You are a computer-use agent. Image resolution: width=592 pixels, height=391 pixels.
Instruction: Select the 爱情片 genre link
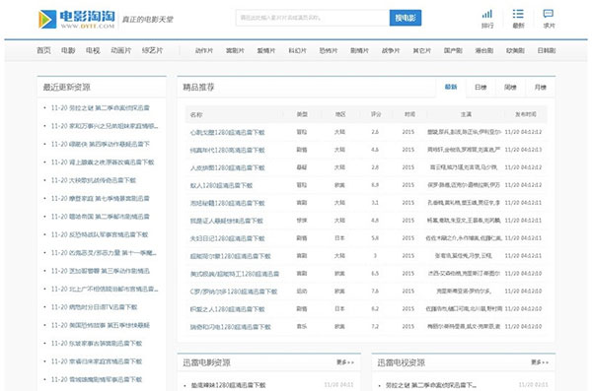266,50
